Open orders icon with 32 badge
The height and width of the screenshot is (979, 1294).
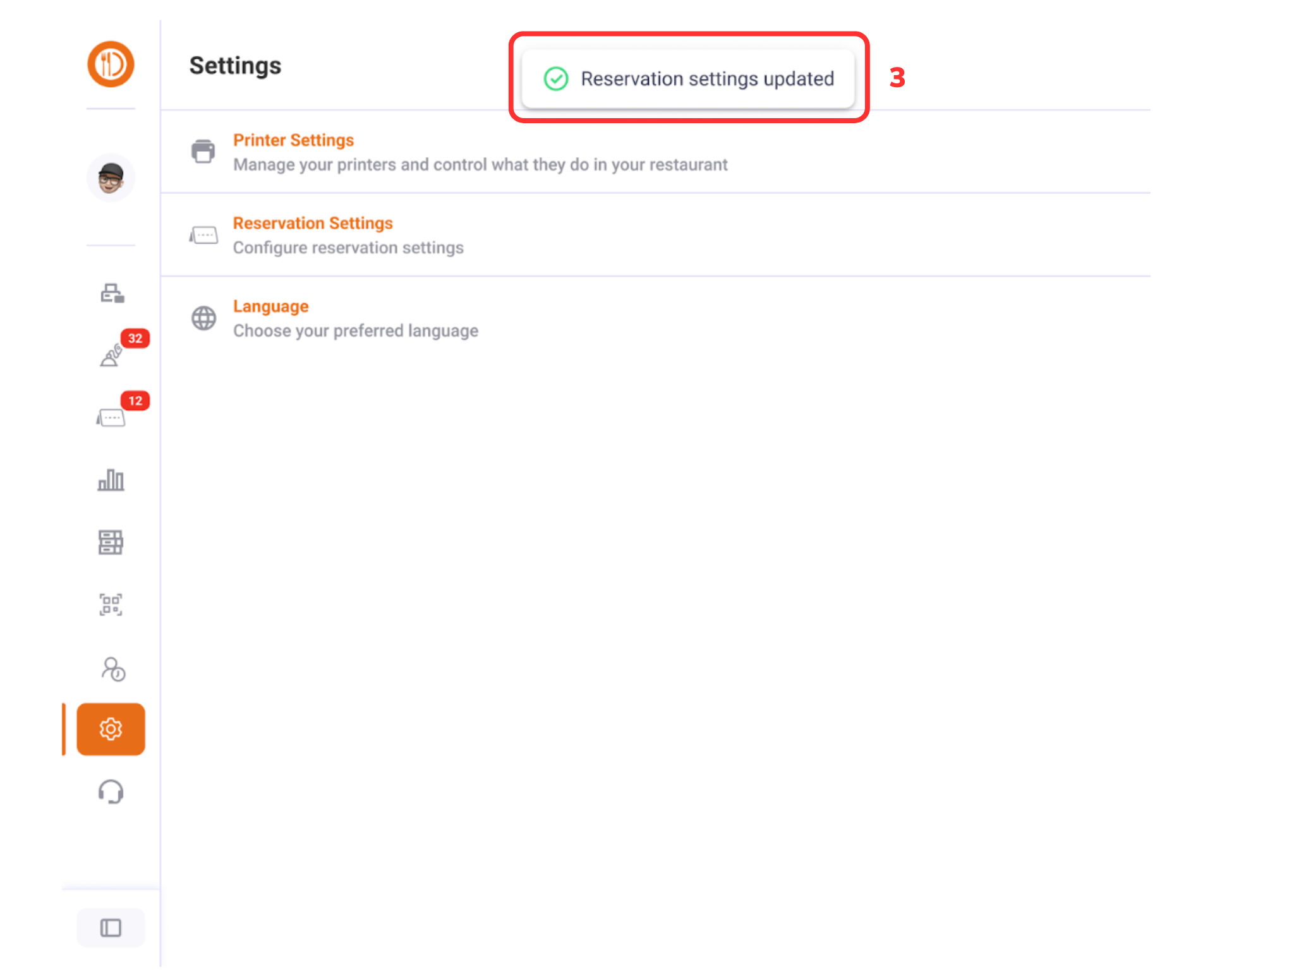click(x=112, y=355)
